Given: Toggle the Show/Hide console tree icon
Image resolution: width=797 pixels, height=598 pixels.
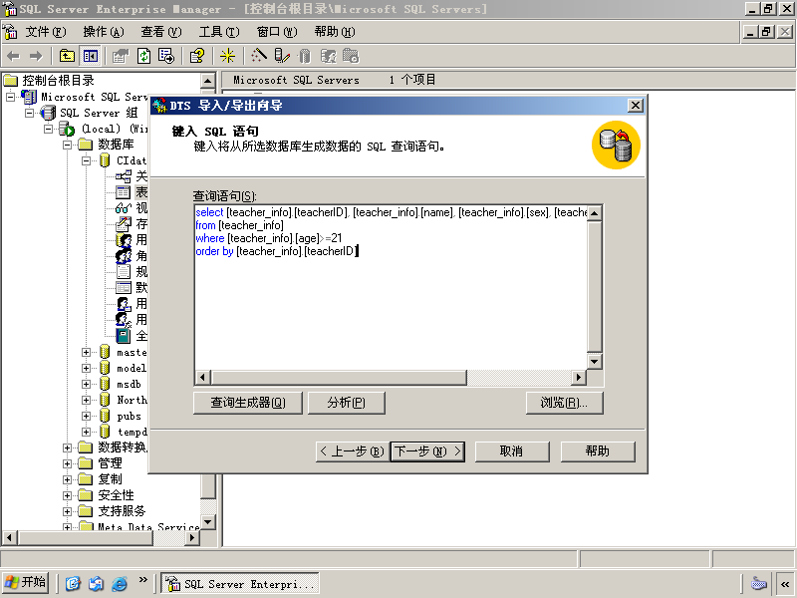Looking at the screenshot, I should pos(91,56).
